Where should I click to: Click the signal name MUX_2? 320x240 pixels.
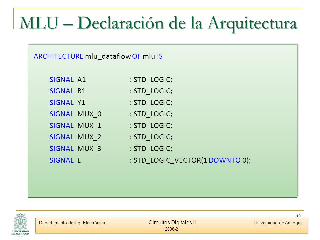click(89, 137)
